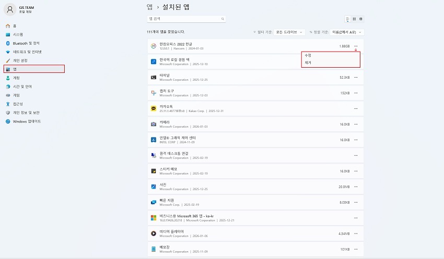Click the 캡처 도구 app icon

tap(154, 93)
